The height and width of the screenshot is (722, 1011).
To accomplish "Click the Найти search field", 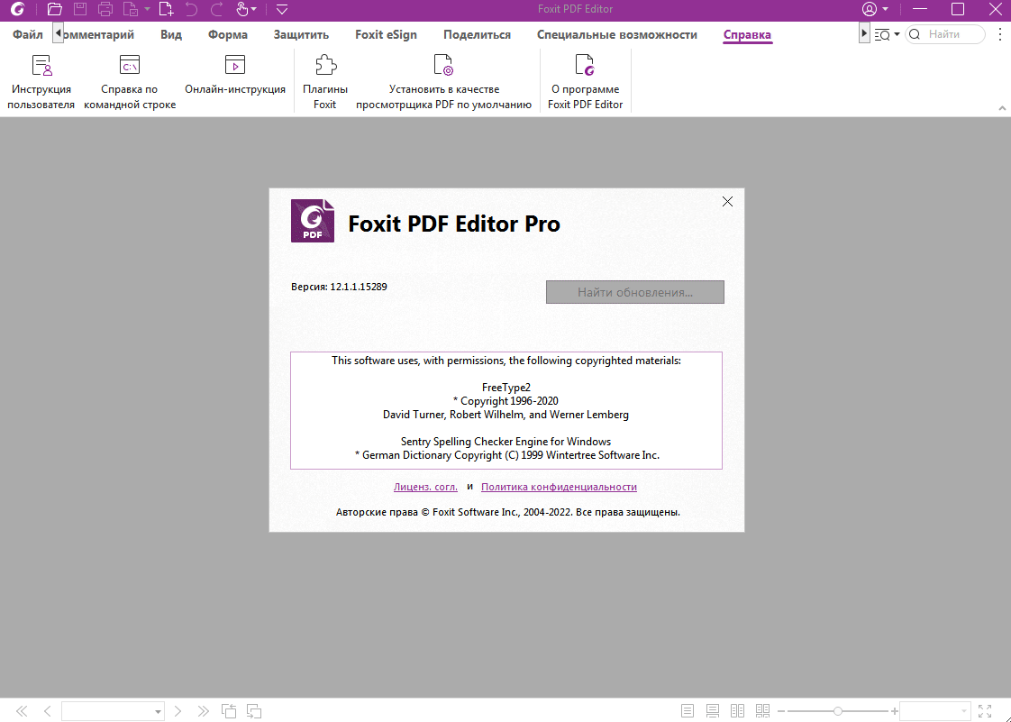I will point(945,35).
